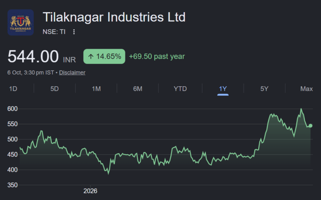Click the 450 y-axis label
This screenshot has height=200, width=321.
pyautogui.click(x=13, y=155)
